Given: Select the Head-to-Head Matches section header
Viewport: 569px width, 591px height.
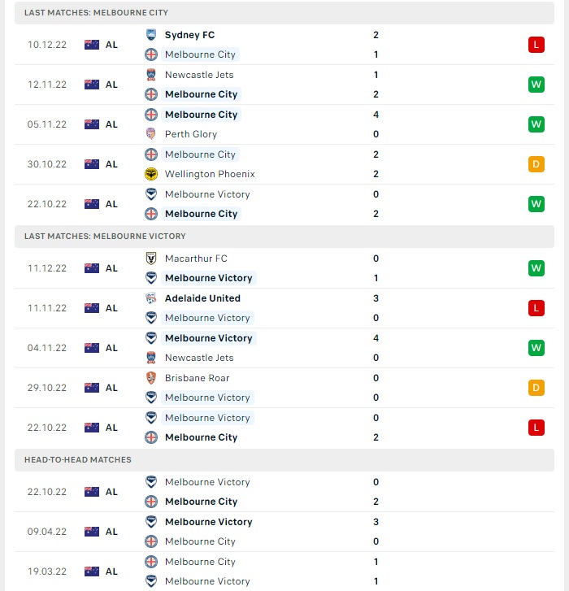Looking at the screenshot, I should coord(77,460).
